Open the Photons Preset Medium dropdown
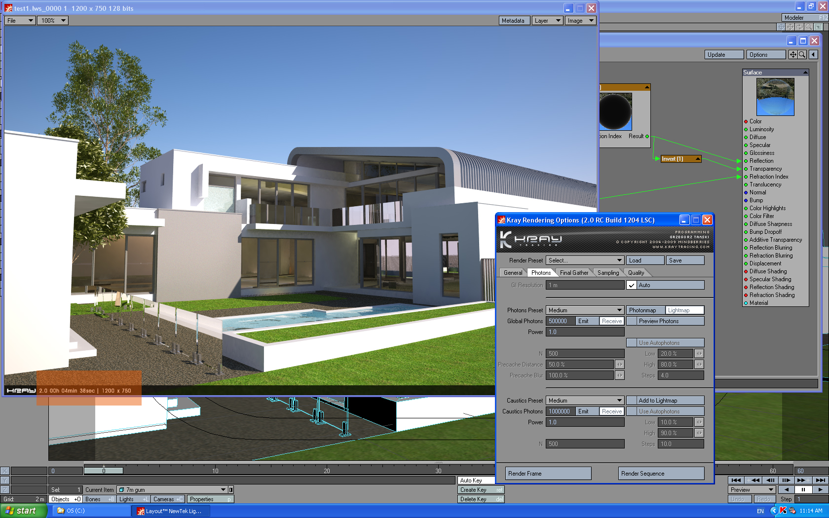The width and height of the screenshot is (829, 518). point(585,310)
